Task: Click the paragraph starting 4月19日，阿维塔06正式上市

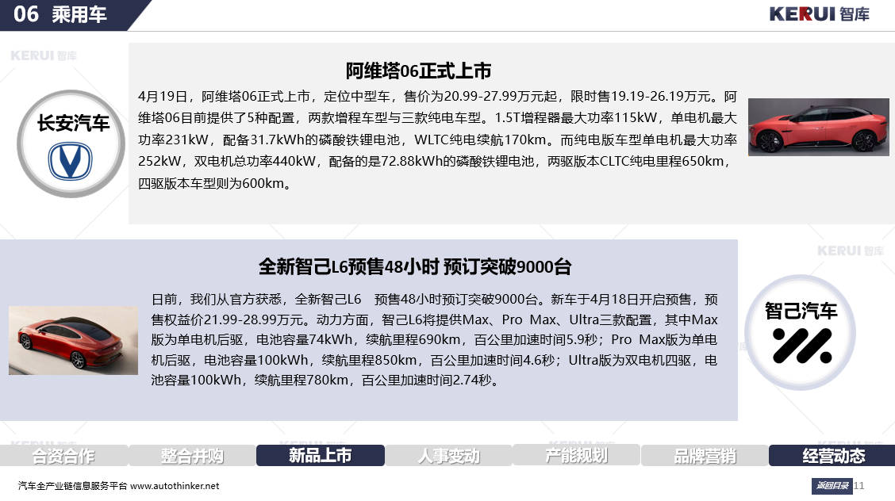Action: [438, 140]
